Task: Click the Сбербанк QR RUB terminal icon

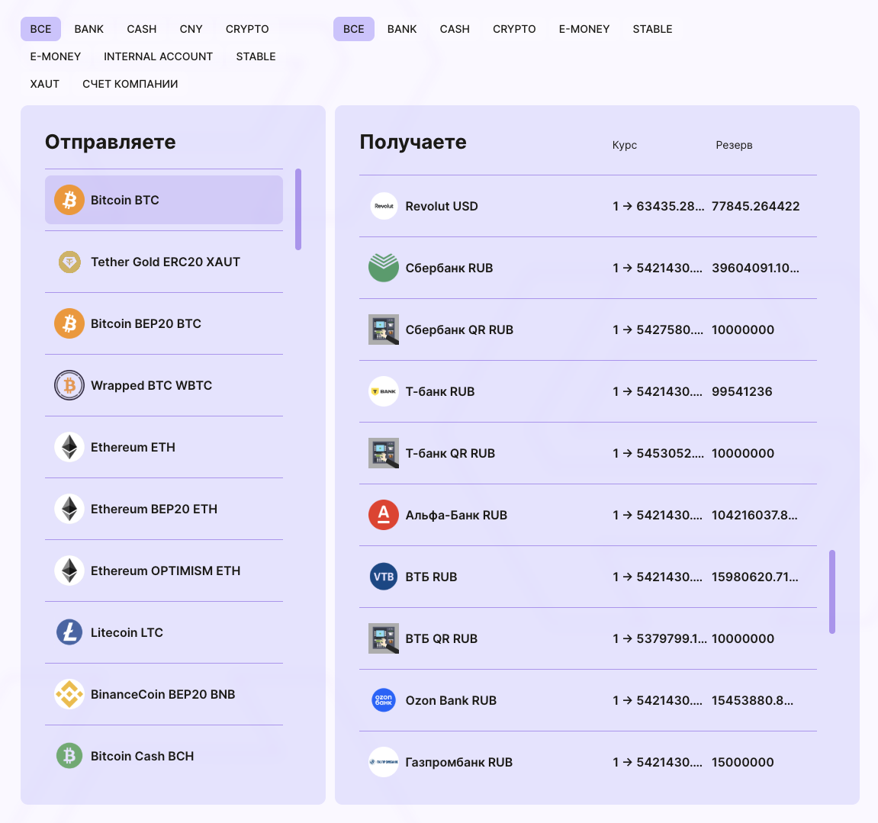Action: [384, 330]
